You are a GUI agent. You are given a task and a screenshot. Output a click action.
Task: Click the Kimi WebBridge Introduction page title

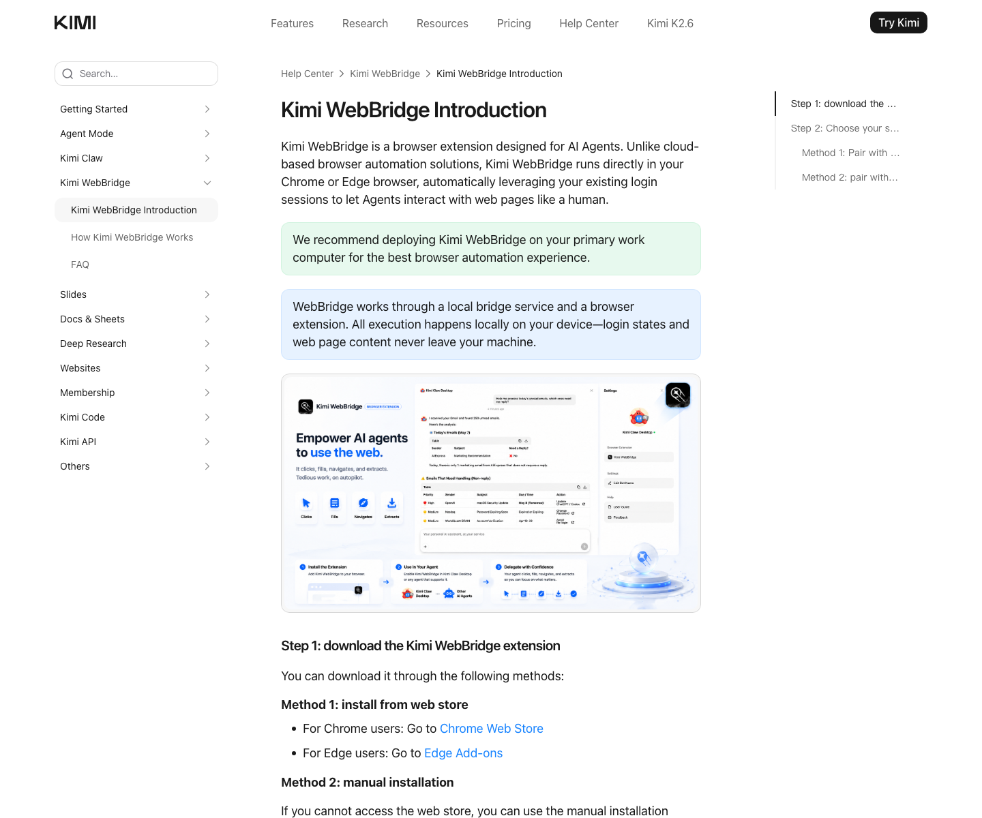(x=414, y=110)
